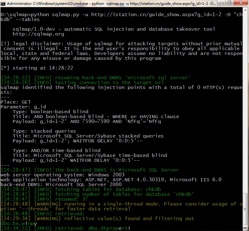
Task: Click the 'Parameter: g_id' line
Action: coord(23,107)
